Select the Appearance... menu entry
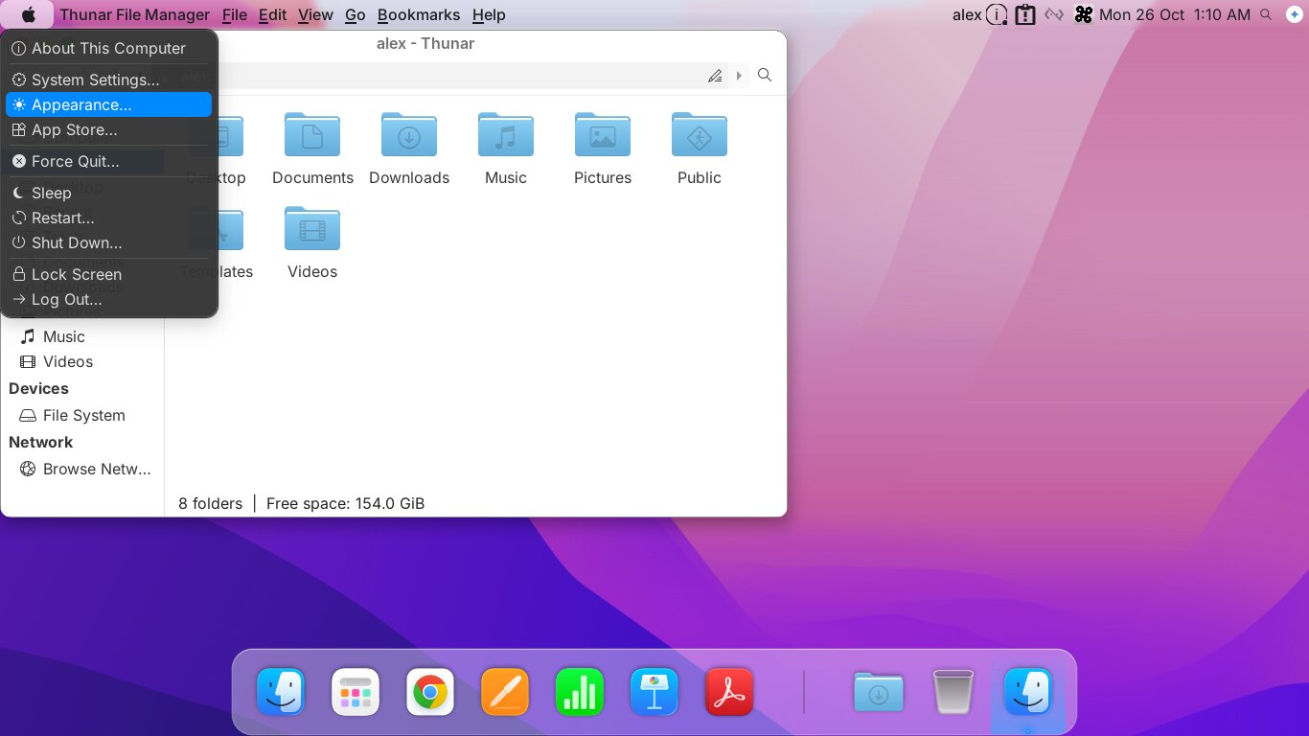1309x736 pixels. tap(108, 104)
